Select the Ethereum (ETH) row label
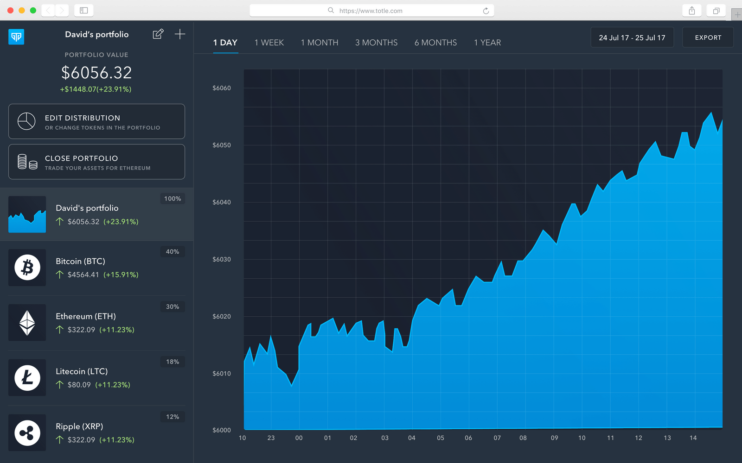Screen dimensions: 742x463 click(x=86, y=316)
